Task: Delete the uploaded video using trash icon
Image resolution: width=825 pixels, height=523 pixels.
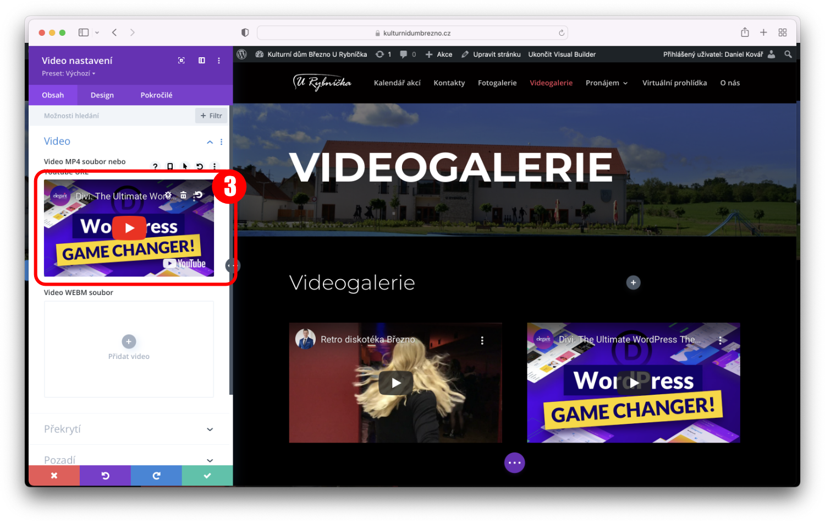Action: click(183, 195)
